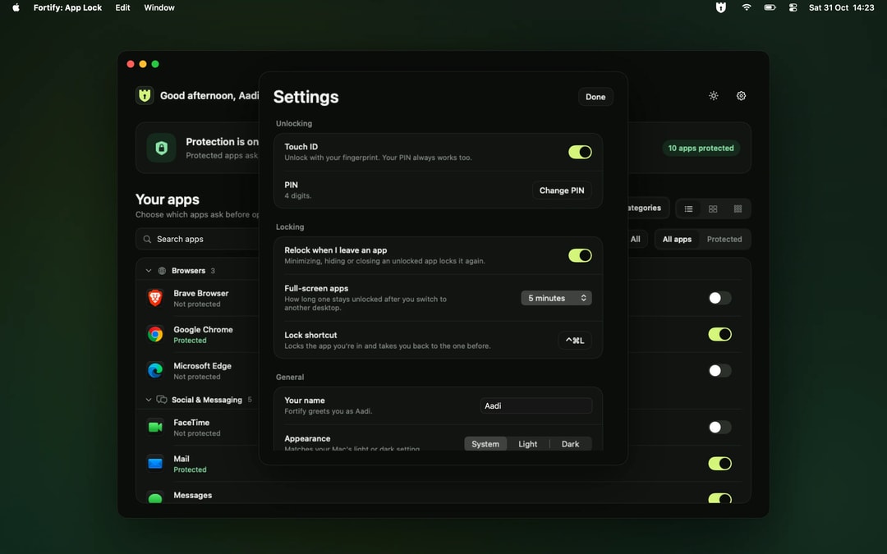Open Control Center from the menu bar
The image size is (887, 554).
[x=793, y=7]
